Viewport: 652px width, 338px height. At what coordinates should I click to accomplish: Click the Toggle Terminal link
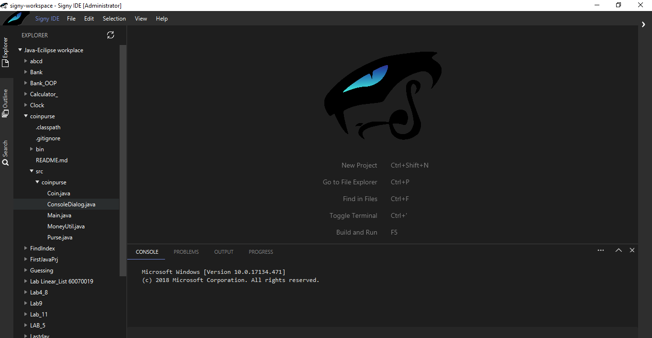(x=354, y=215)
